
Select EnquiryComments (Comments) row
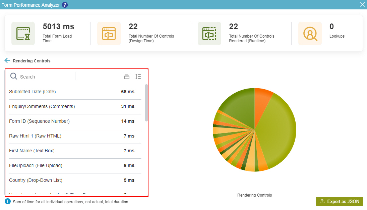(75, 107)
